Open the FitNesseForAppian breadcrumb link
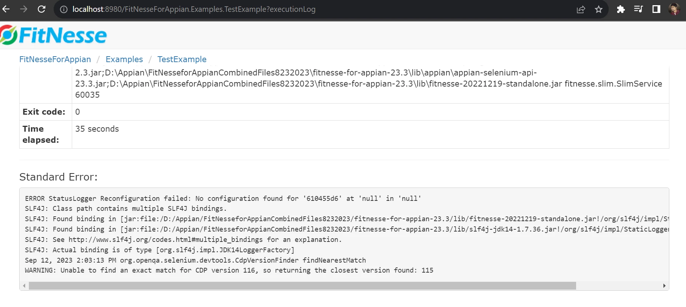The width and height of the screenshot is (686, 307). click(x=55, y=59)
